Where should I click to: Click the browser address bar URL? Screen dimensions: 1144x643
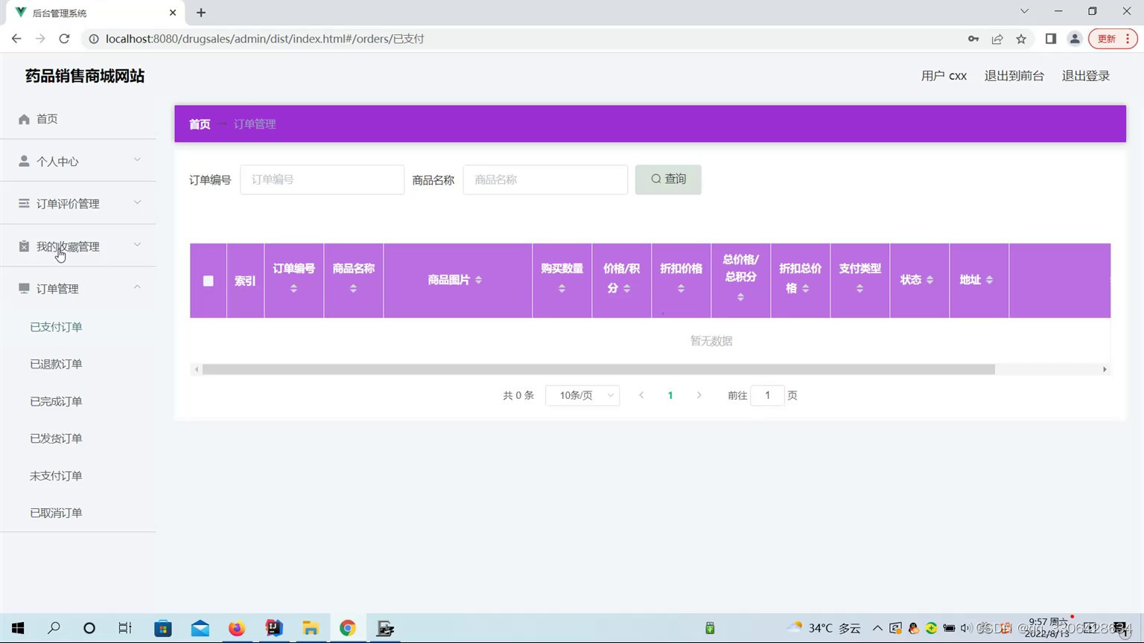tap(265, 39)
